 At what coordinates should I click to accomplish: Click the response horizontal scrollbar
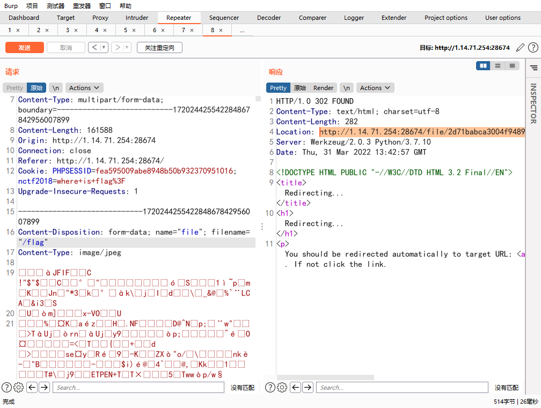pyautogui.click(x=325, y=377)
